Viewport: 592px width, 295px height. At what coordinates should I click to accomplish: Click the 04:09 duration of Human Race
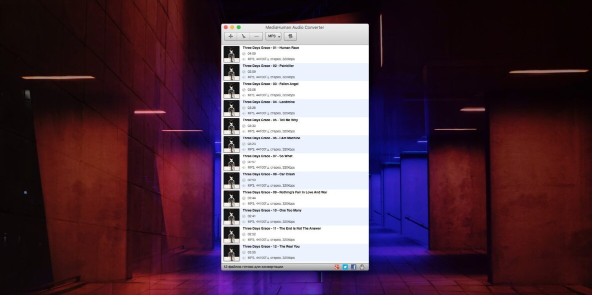251,54
